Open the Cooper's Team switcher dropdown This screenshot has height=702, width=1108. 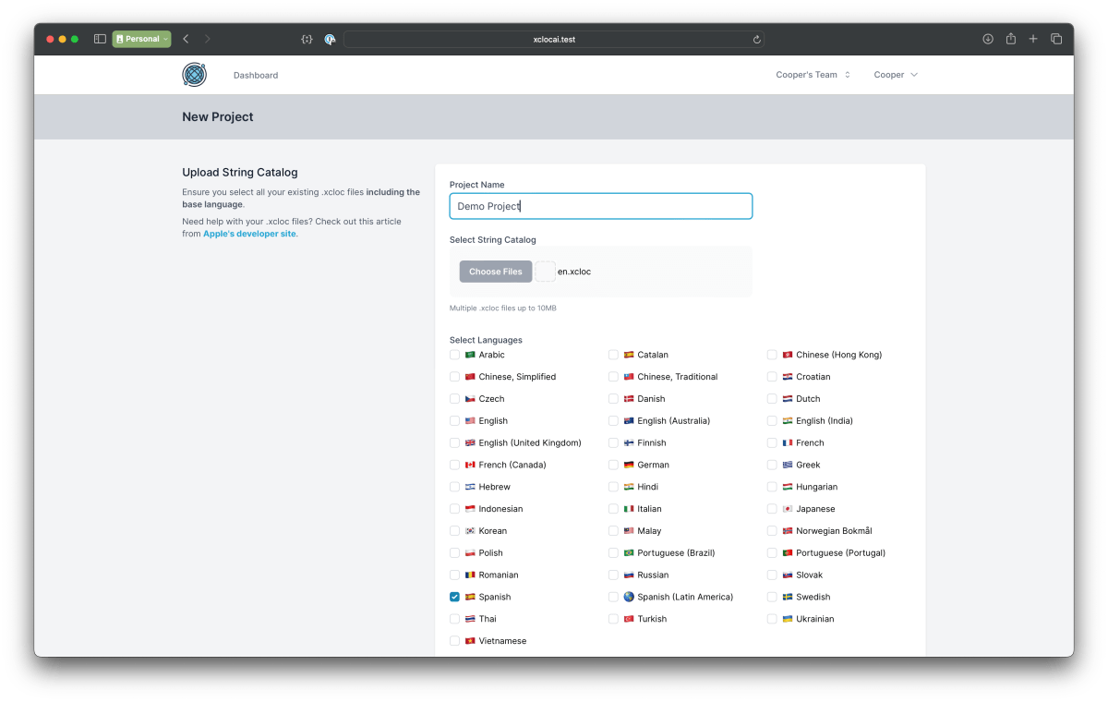(813, 75)
